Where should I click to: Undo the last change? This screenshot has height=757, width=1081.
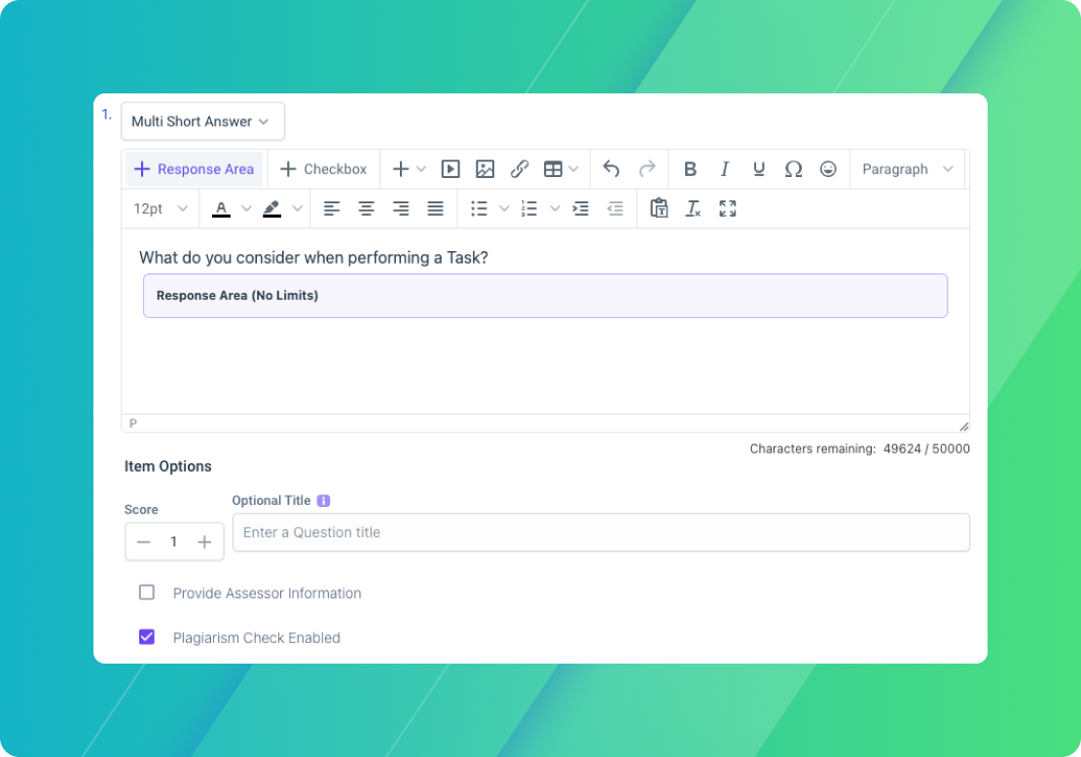[x=611, y=168]
